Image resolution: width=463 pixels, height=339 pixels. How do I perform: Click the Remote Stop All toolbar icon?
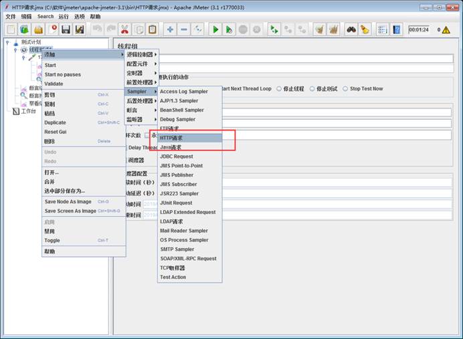pyautogui.click(x=288, y=29)
